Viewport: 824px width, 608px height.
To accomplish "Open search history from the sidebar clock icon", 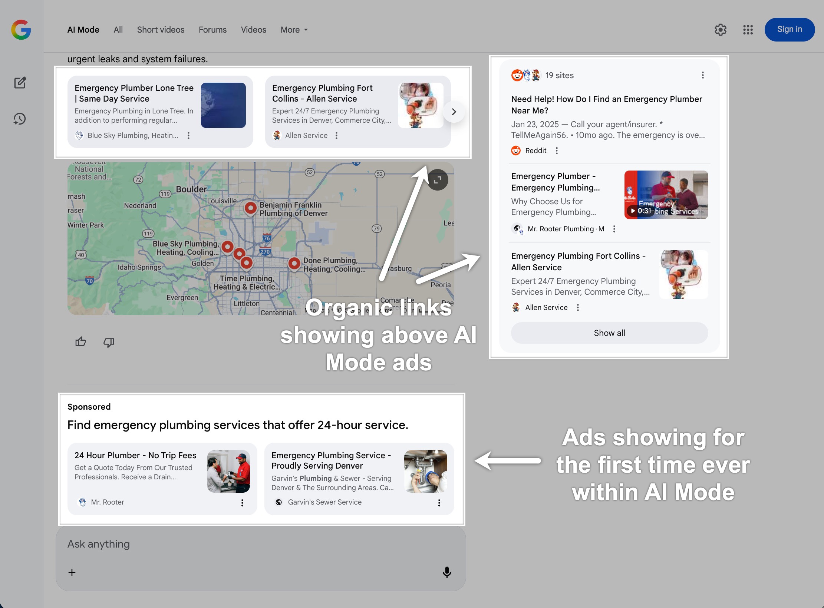I will (19, 119).
